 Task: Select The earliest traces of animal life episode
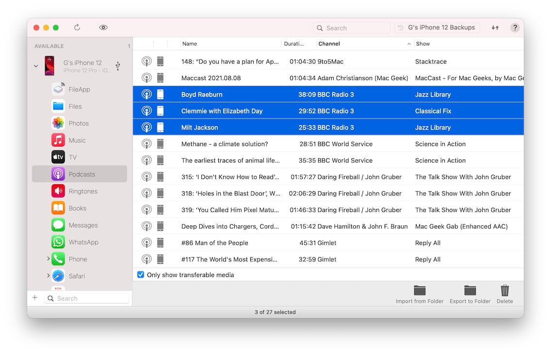328,160
